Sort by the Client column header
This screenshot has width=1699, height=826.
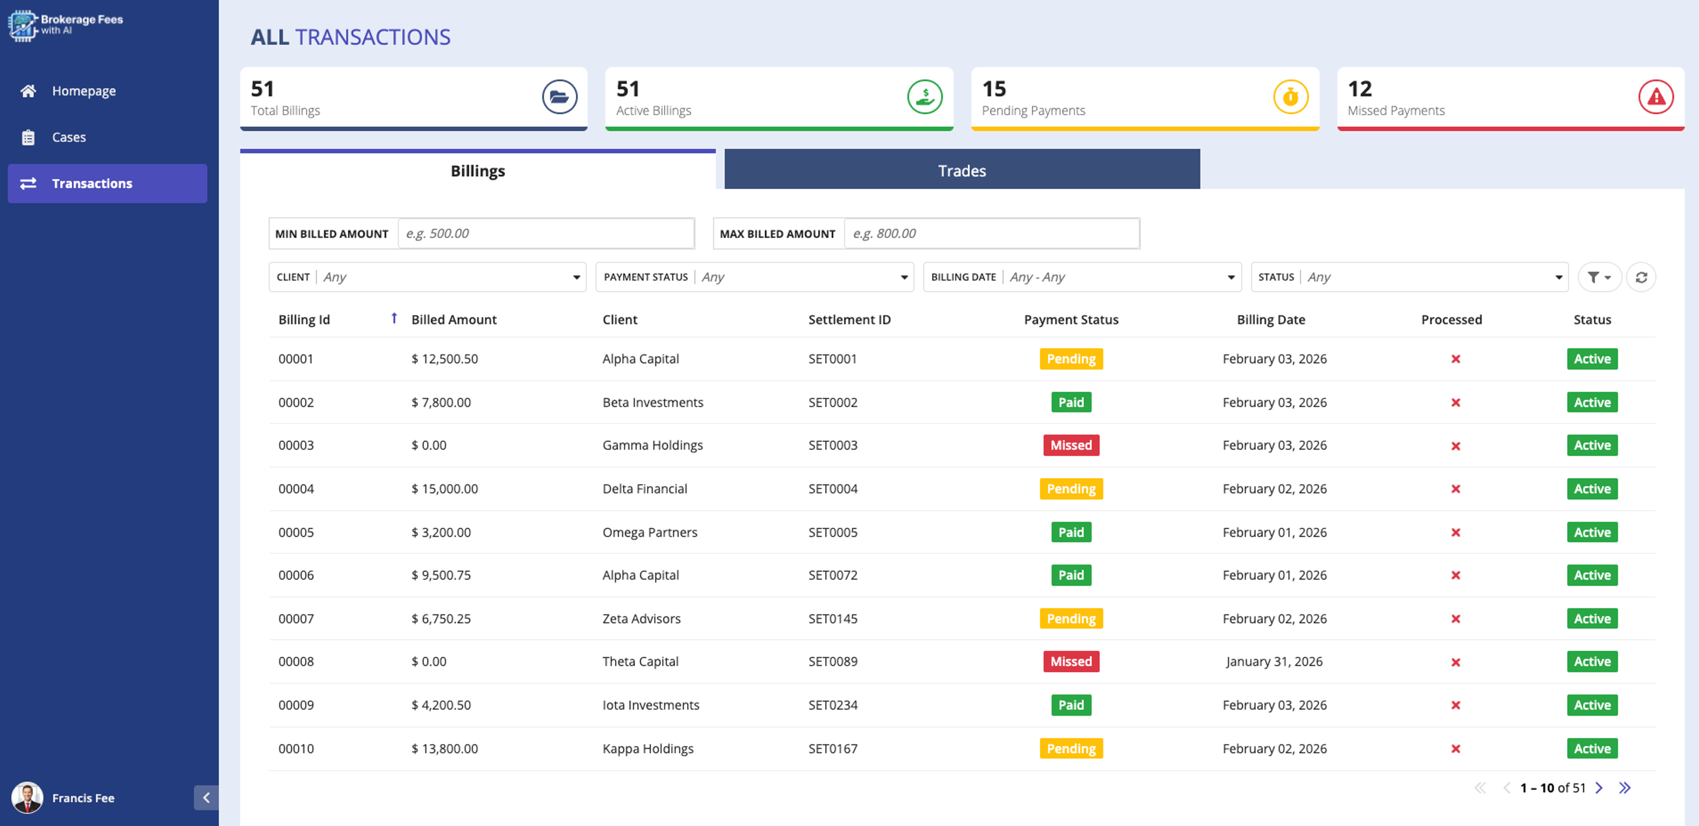click(x=620, y=320)
